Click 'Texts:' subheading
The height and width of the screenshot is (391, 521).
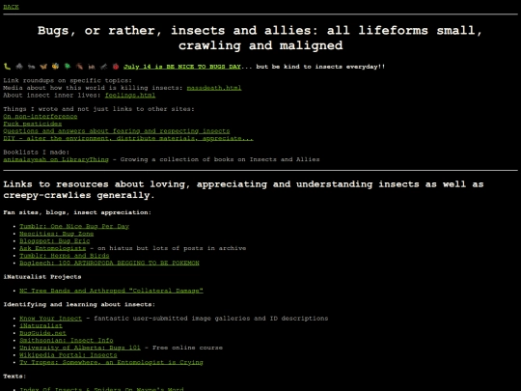coord(14,377)
